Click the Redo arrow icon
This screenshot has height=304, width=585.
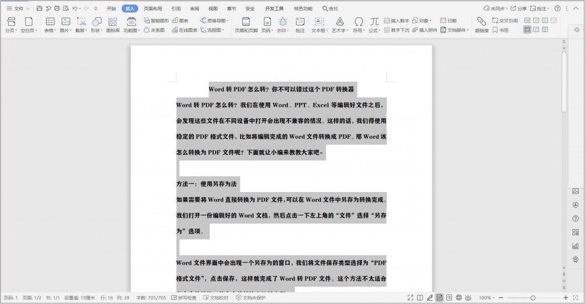coord(87,8)
